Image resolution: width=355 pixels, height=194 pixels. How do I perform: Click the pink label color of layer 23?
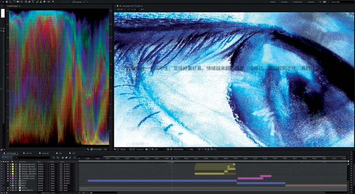pos(13,176)
